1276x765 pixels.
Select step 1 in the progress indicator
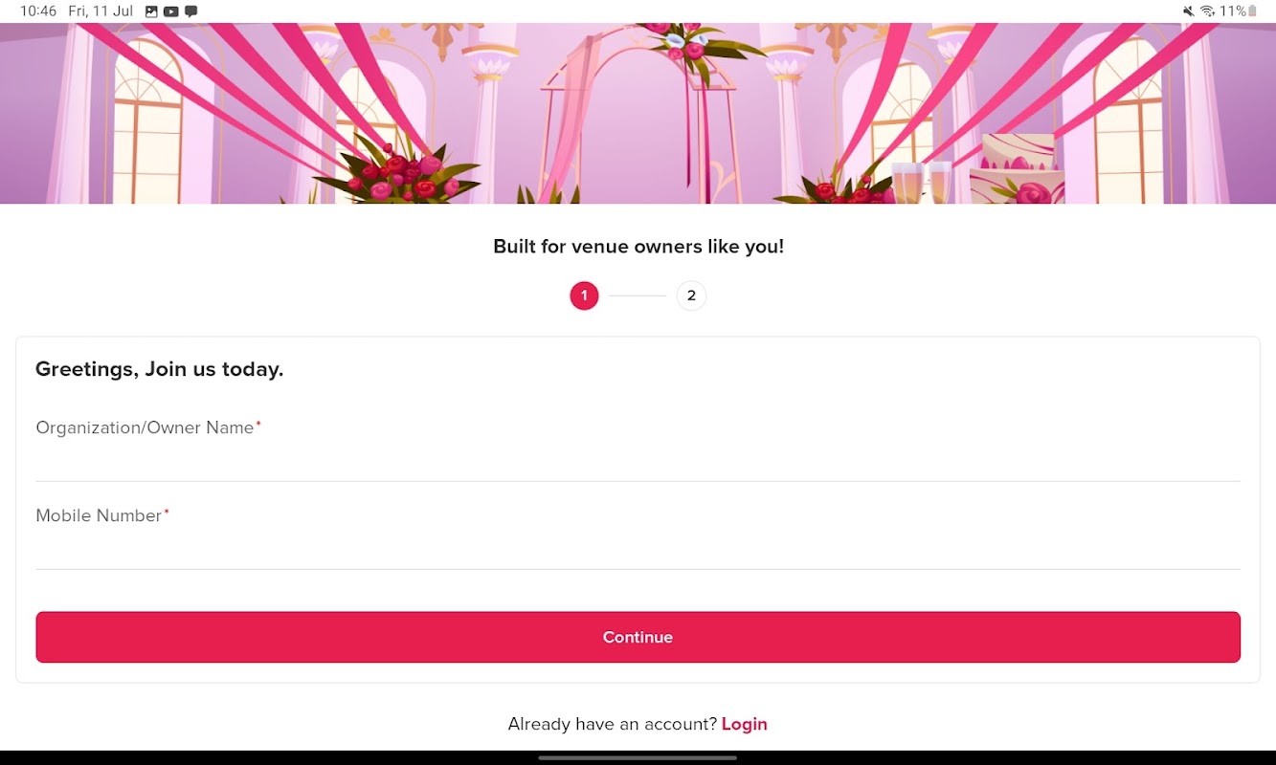pyautogui.click(x=584, y=295)
